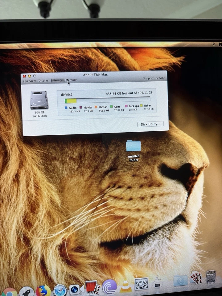The height and width of the screenshot is (296, 222).
Task: Switch to the Overview tab
Action: [30, 81]
